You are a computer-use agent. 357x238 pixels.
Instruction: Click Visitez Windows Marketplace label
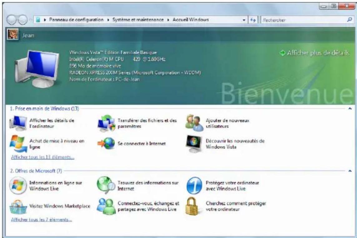tap(60, 206)
